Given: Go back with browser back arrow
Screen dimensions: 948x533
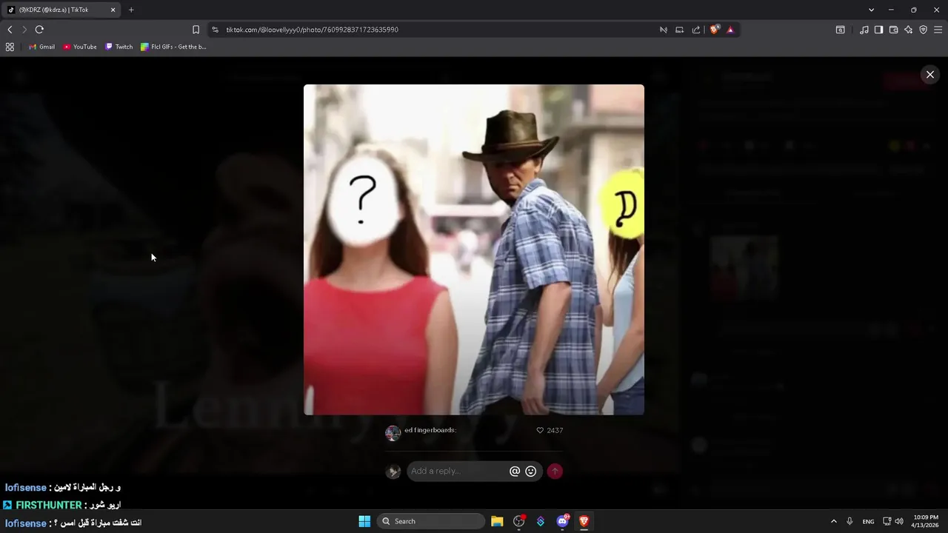Looking at the screenshot, I should click(10, 30).
